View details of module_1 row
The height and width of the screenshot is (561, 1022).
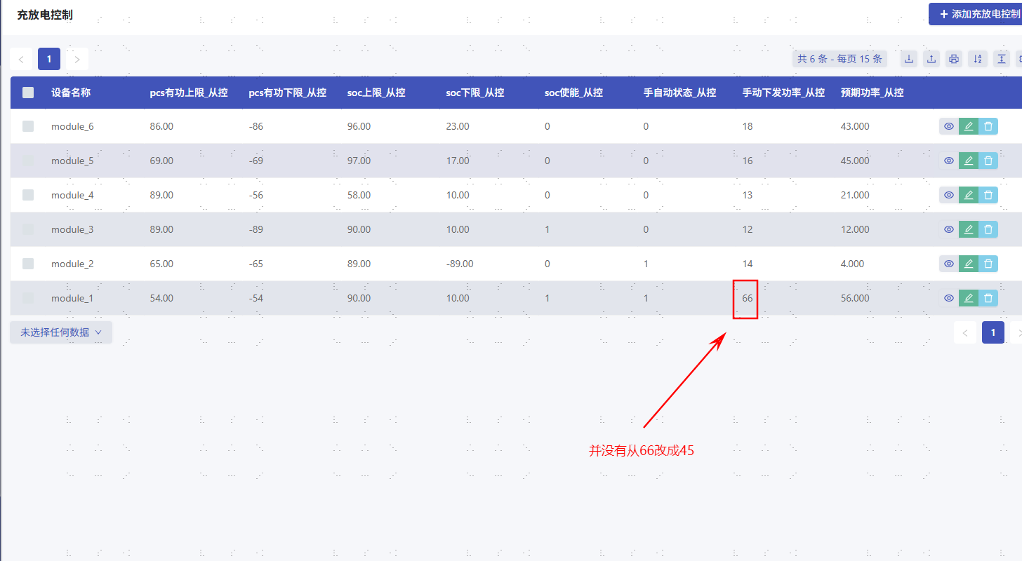pos(949,298)
